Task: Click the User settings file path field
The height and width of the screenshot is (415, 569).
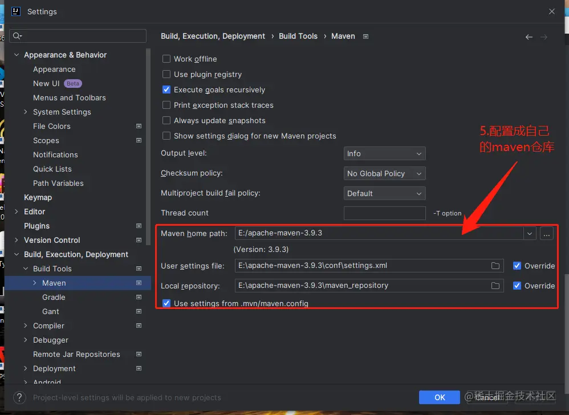Action: pos(369,266)
